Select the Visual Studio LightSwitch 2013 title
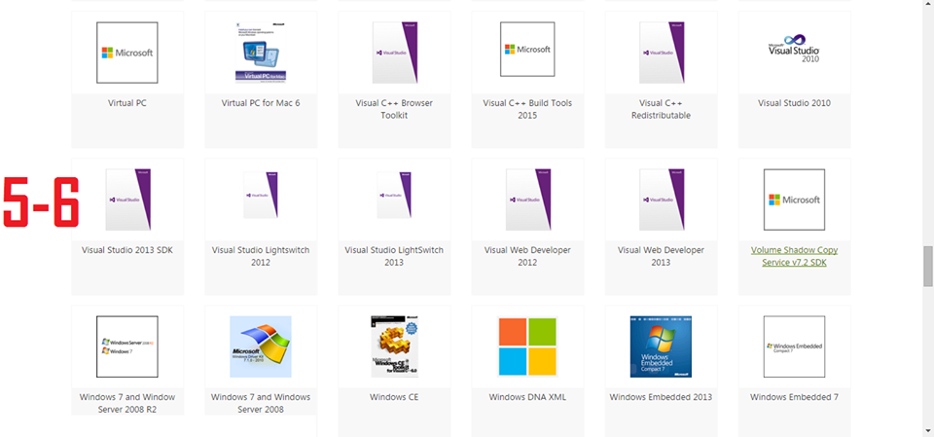Viewport: 934px width, 437px height. (394, 256)
